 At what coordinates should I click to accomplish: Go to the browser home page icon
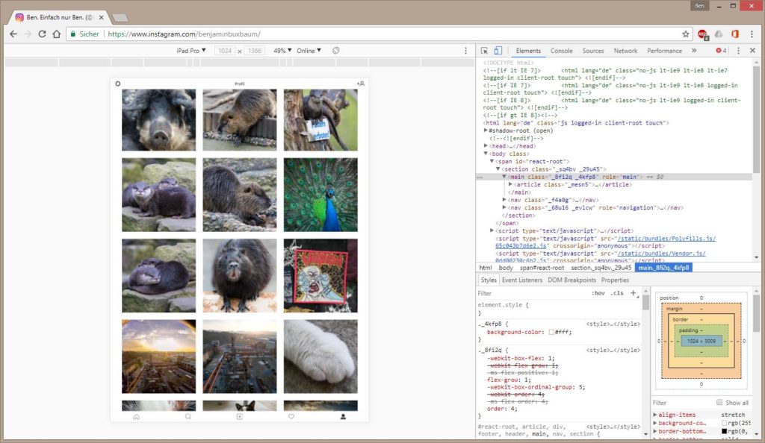[x=57, y=34]
